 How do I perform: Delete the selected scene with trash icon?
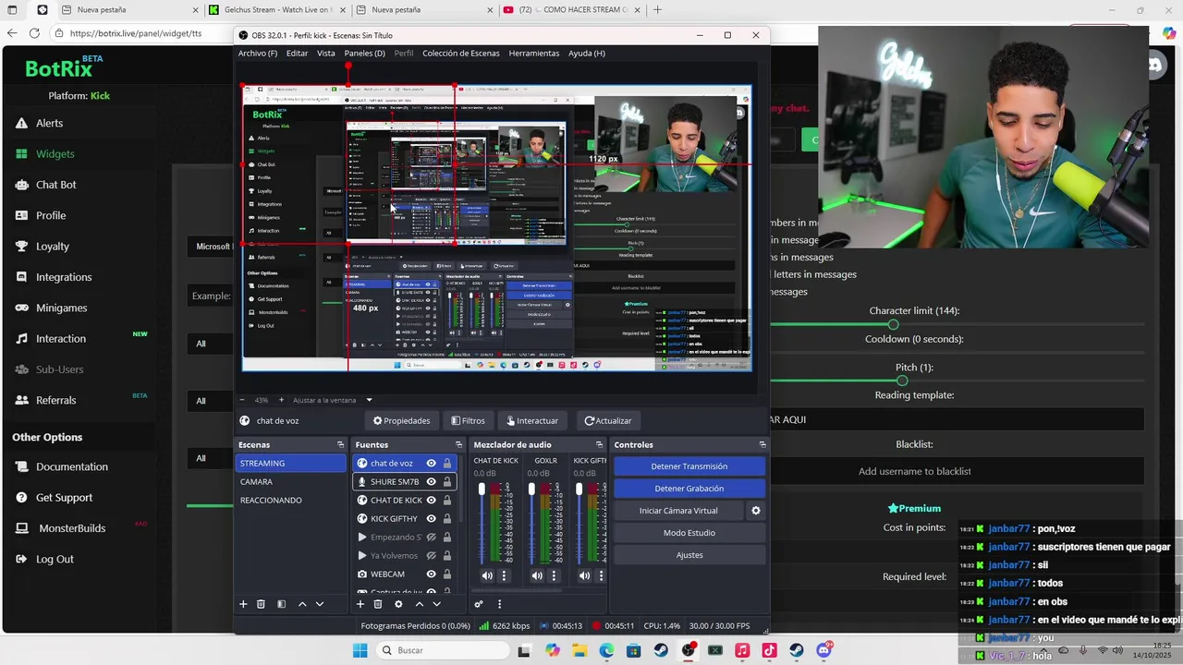click(x=261, y=604)
